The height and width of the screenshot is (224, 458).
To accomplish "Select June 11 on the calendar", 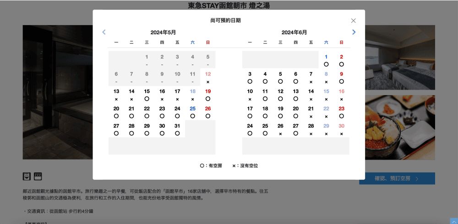I will pos(265,95).
